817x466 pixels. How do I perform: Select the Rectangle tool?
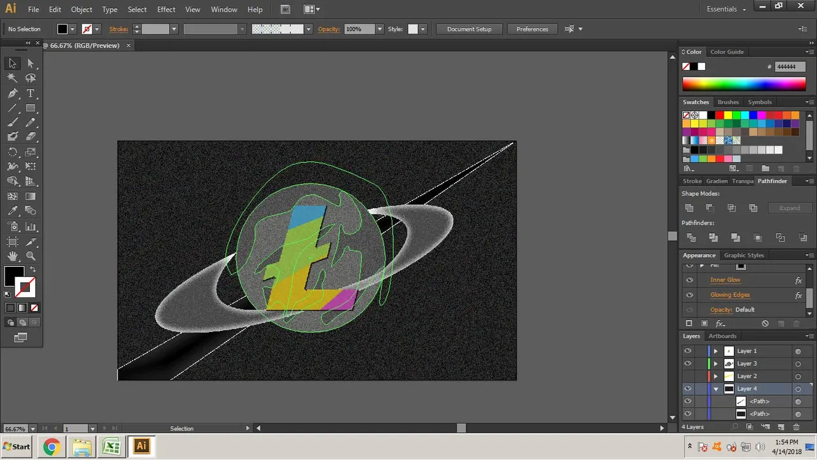point(31,108)
